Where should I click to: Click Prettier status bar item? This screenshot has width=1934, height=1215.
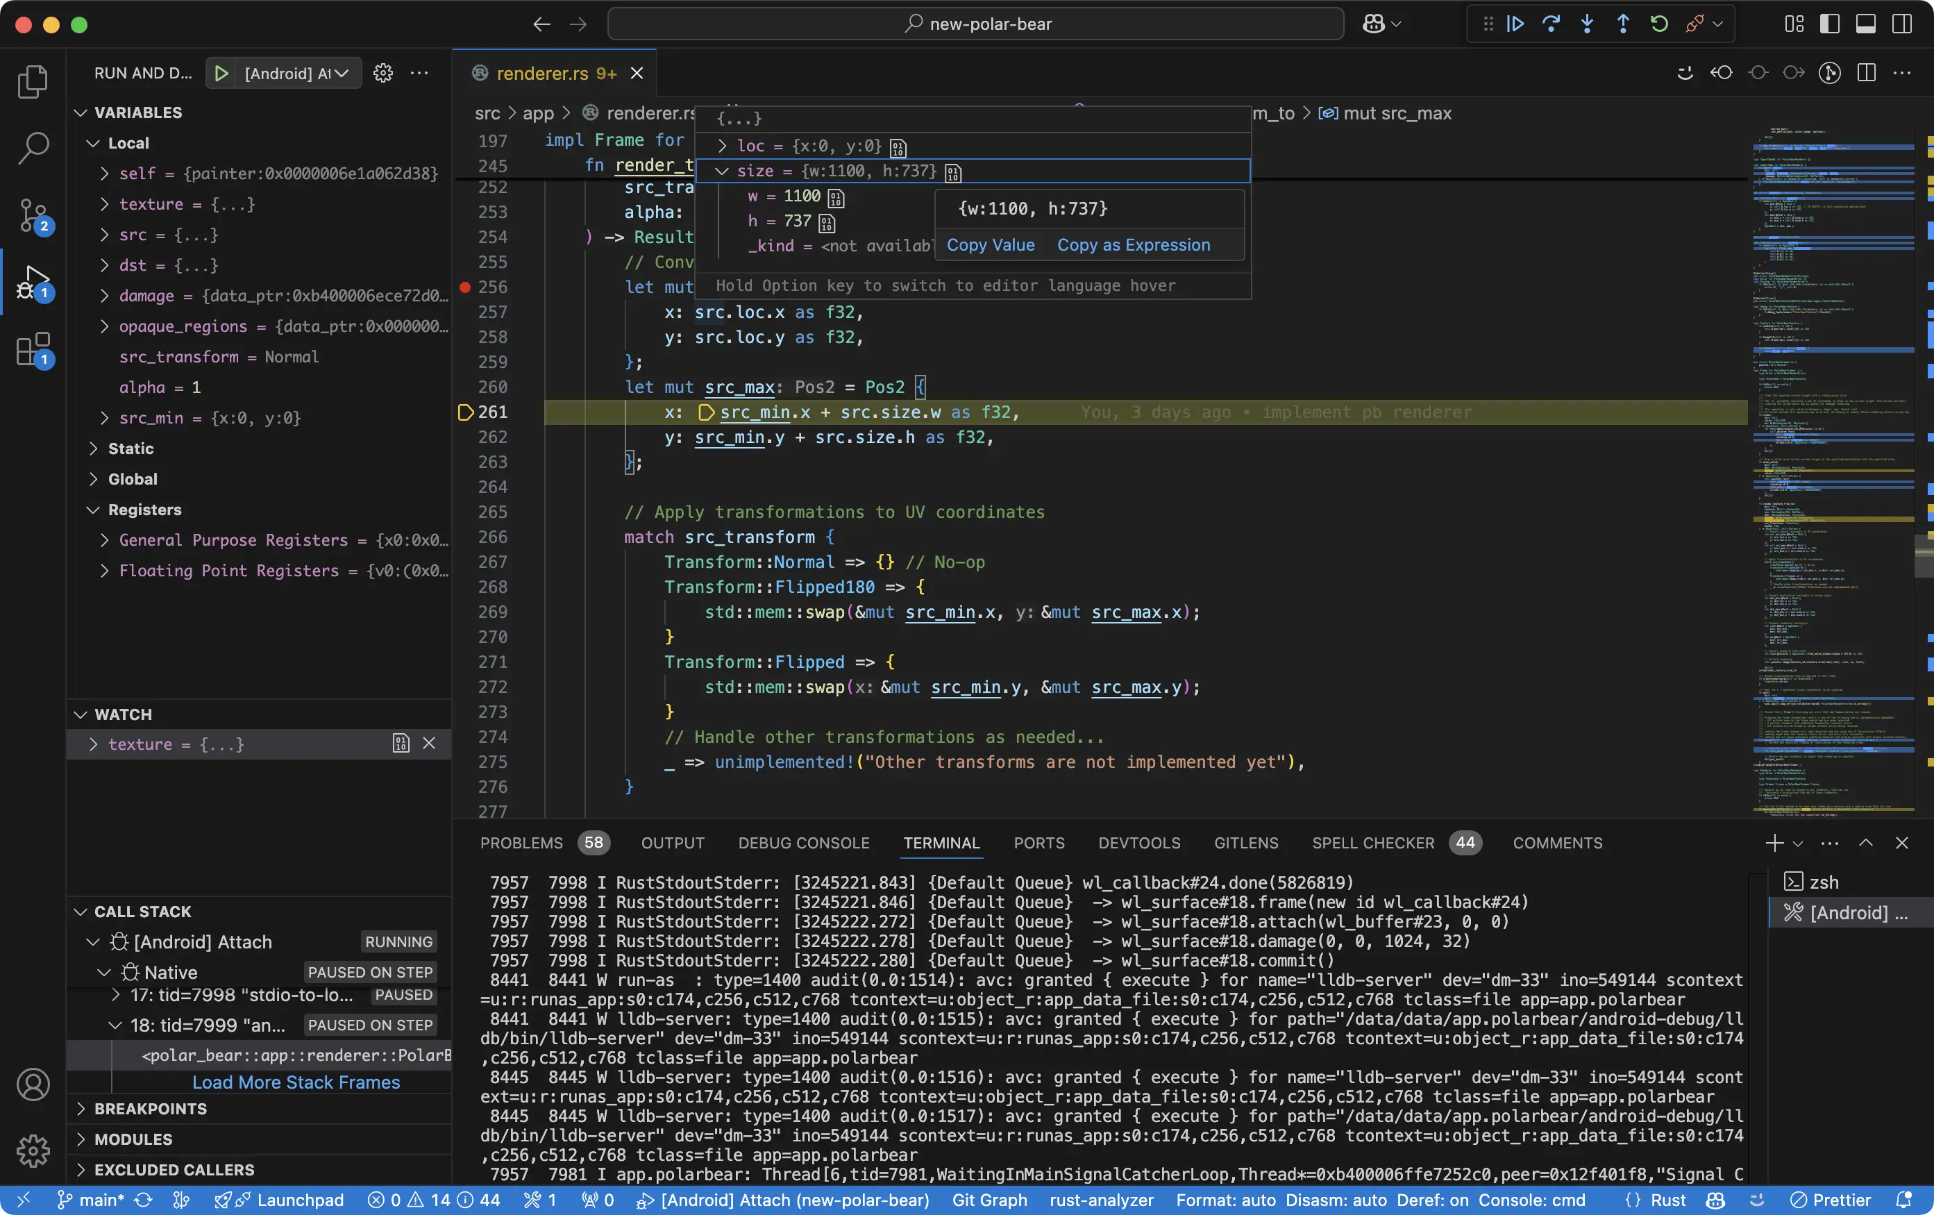pos(1831,1200)
